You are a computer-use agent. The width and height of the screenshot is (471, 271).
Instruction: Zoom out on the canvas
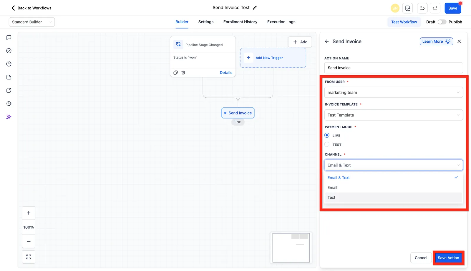click(x=29, y=242)
